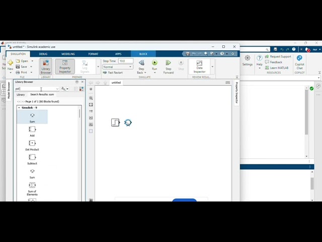Open the Step Back dropdown arrow
The image size is (322, 242).
click(x=145, y=73)
